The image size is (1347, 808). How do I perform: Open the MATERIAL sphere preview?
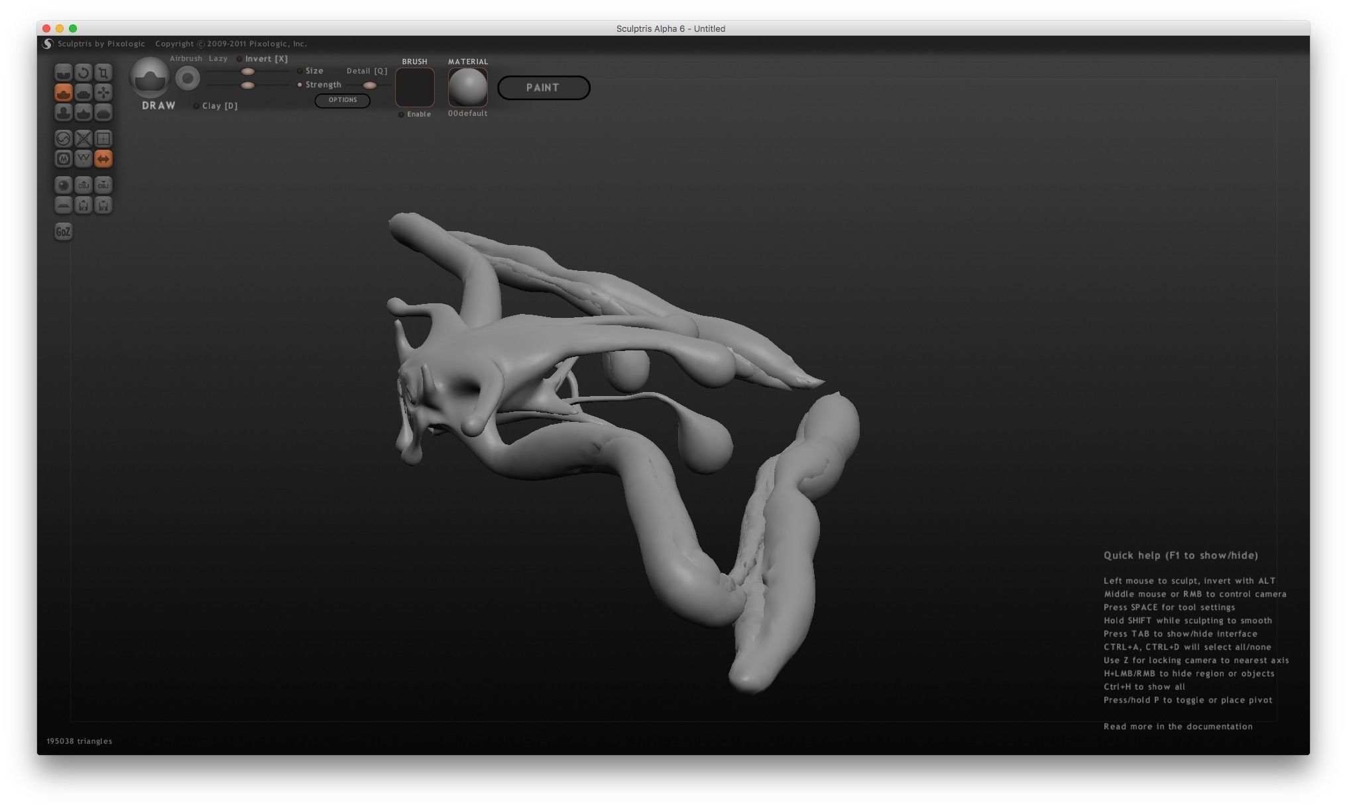[468, 87]
